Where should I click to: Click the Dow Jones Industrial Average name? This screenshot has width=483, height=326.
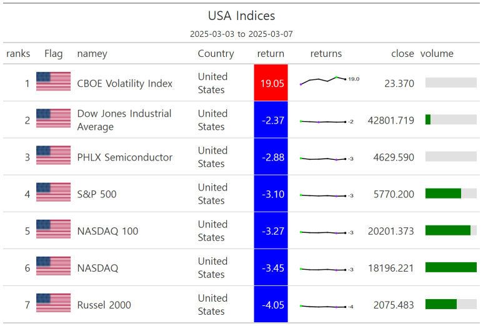pyautogui.click(x=124, y=120)
